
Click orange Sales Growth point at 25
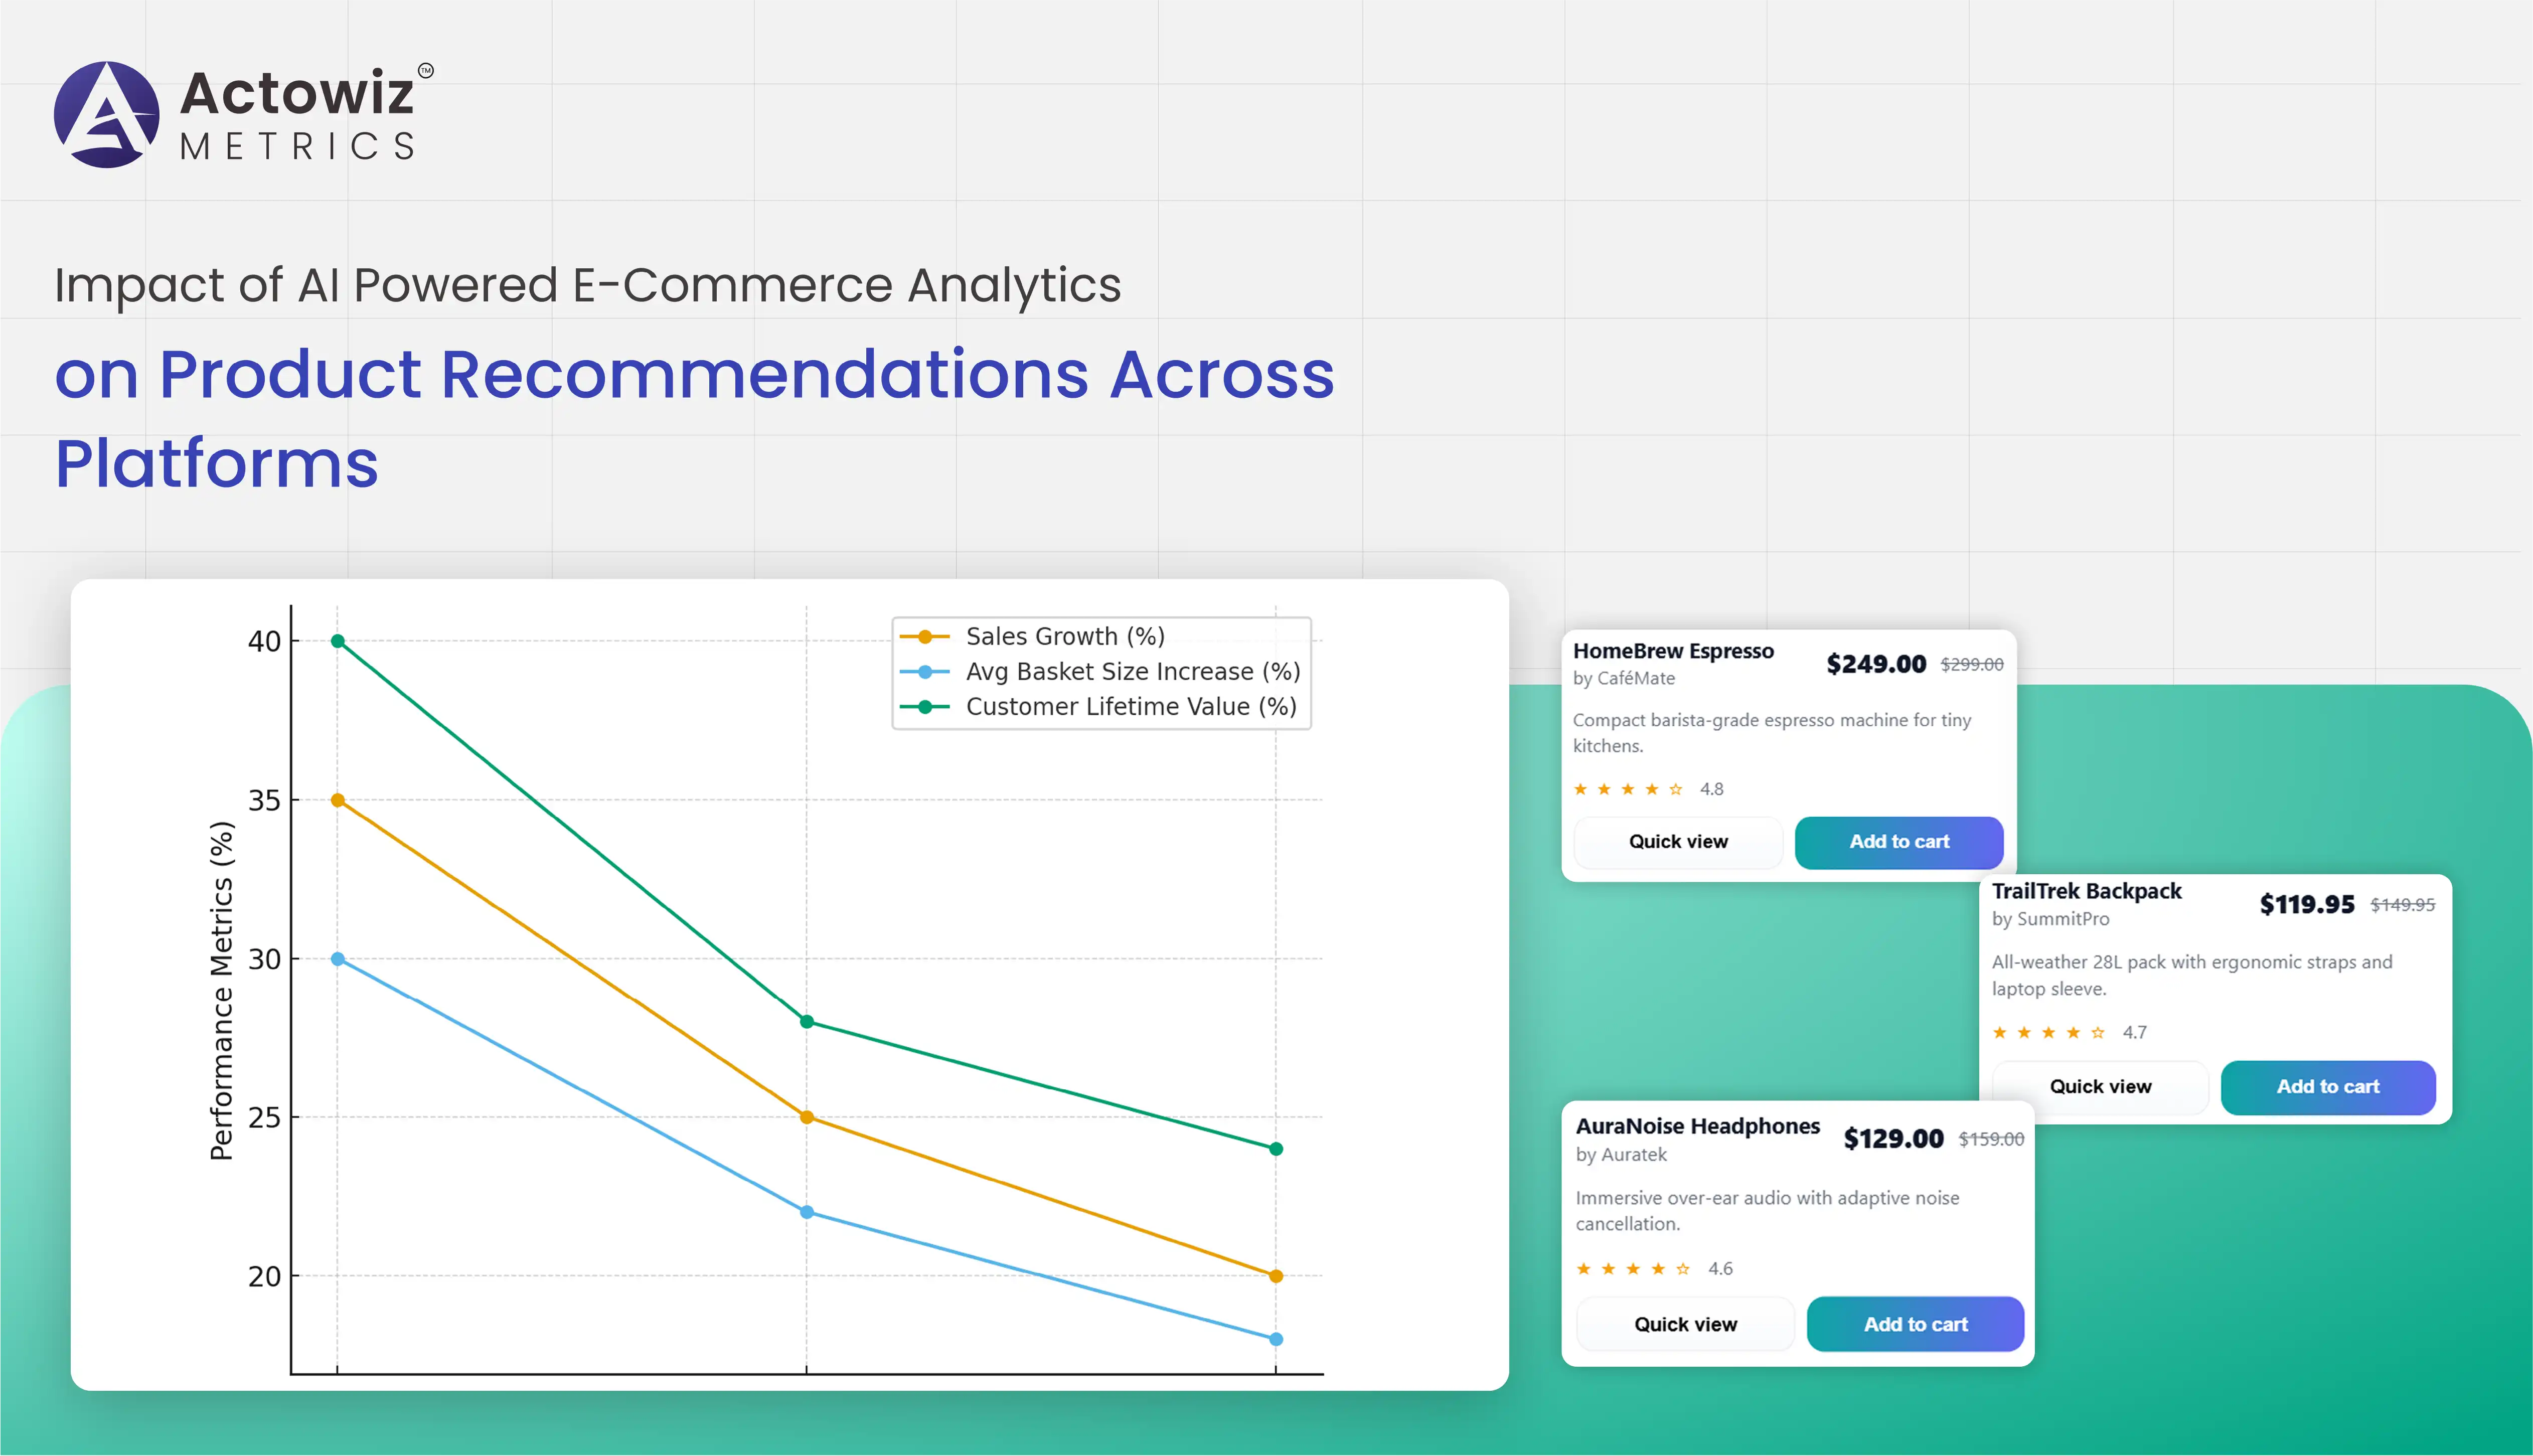tap(807, 1117)
